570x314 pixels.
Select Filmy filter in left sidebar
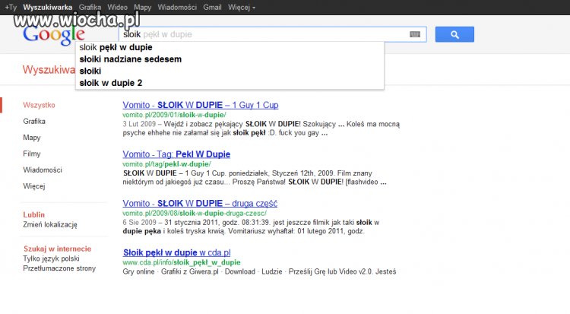point(32,154)
